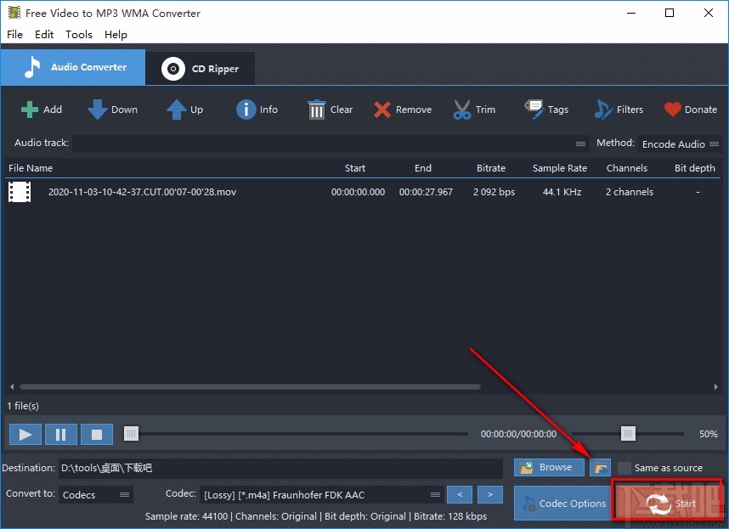The image size is (729, 529).
Task: Click the Add files plus icon
Action: 30,110
